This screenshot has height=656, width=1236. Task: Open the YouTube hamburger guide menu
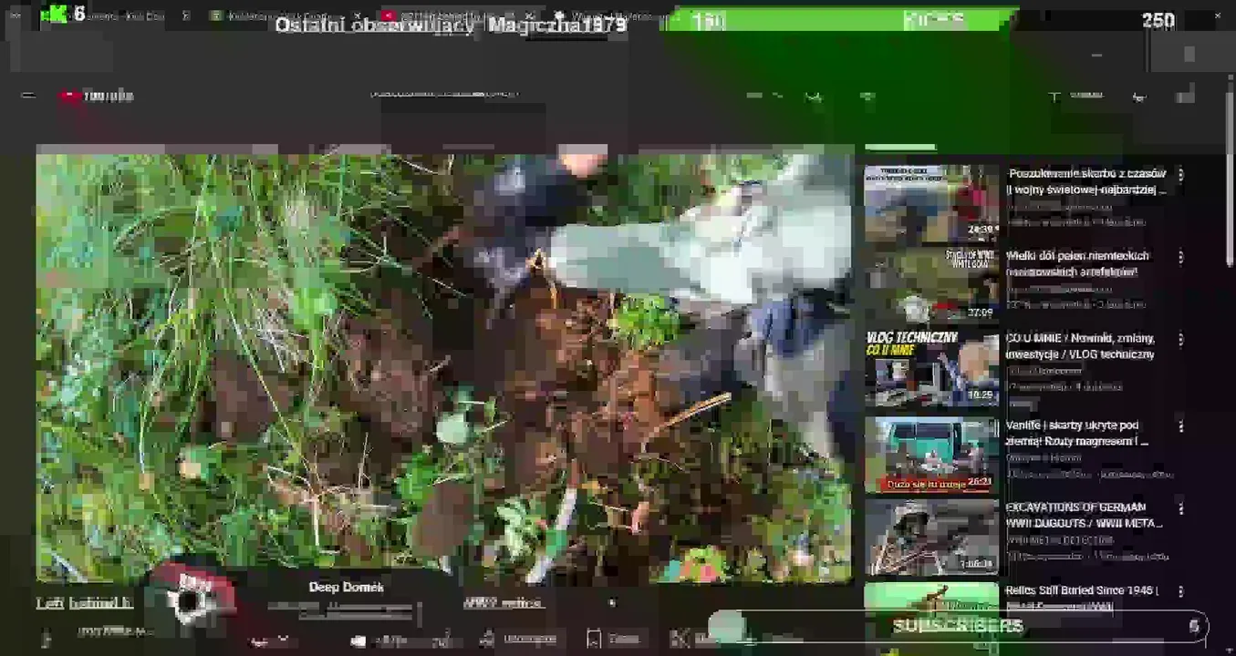[28, 95]
